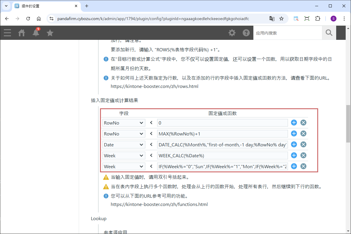Go to the kintone home portal
This screenshot has width=351, height=234.
22,33
